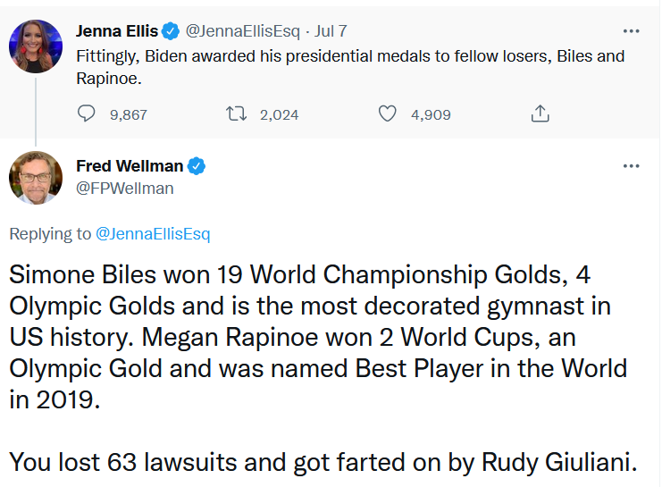Click the Fred Wellman display name
The image size is (662, 487).
click(x=130, y=166)
